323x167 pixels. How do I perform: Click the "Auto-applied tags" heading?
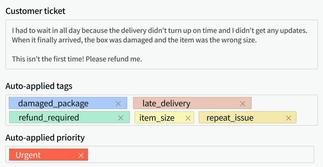(39, 86)
